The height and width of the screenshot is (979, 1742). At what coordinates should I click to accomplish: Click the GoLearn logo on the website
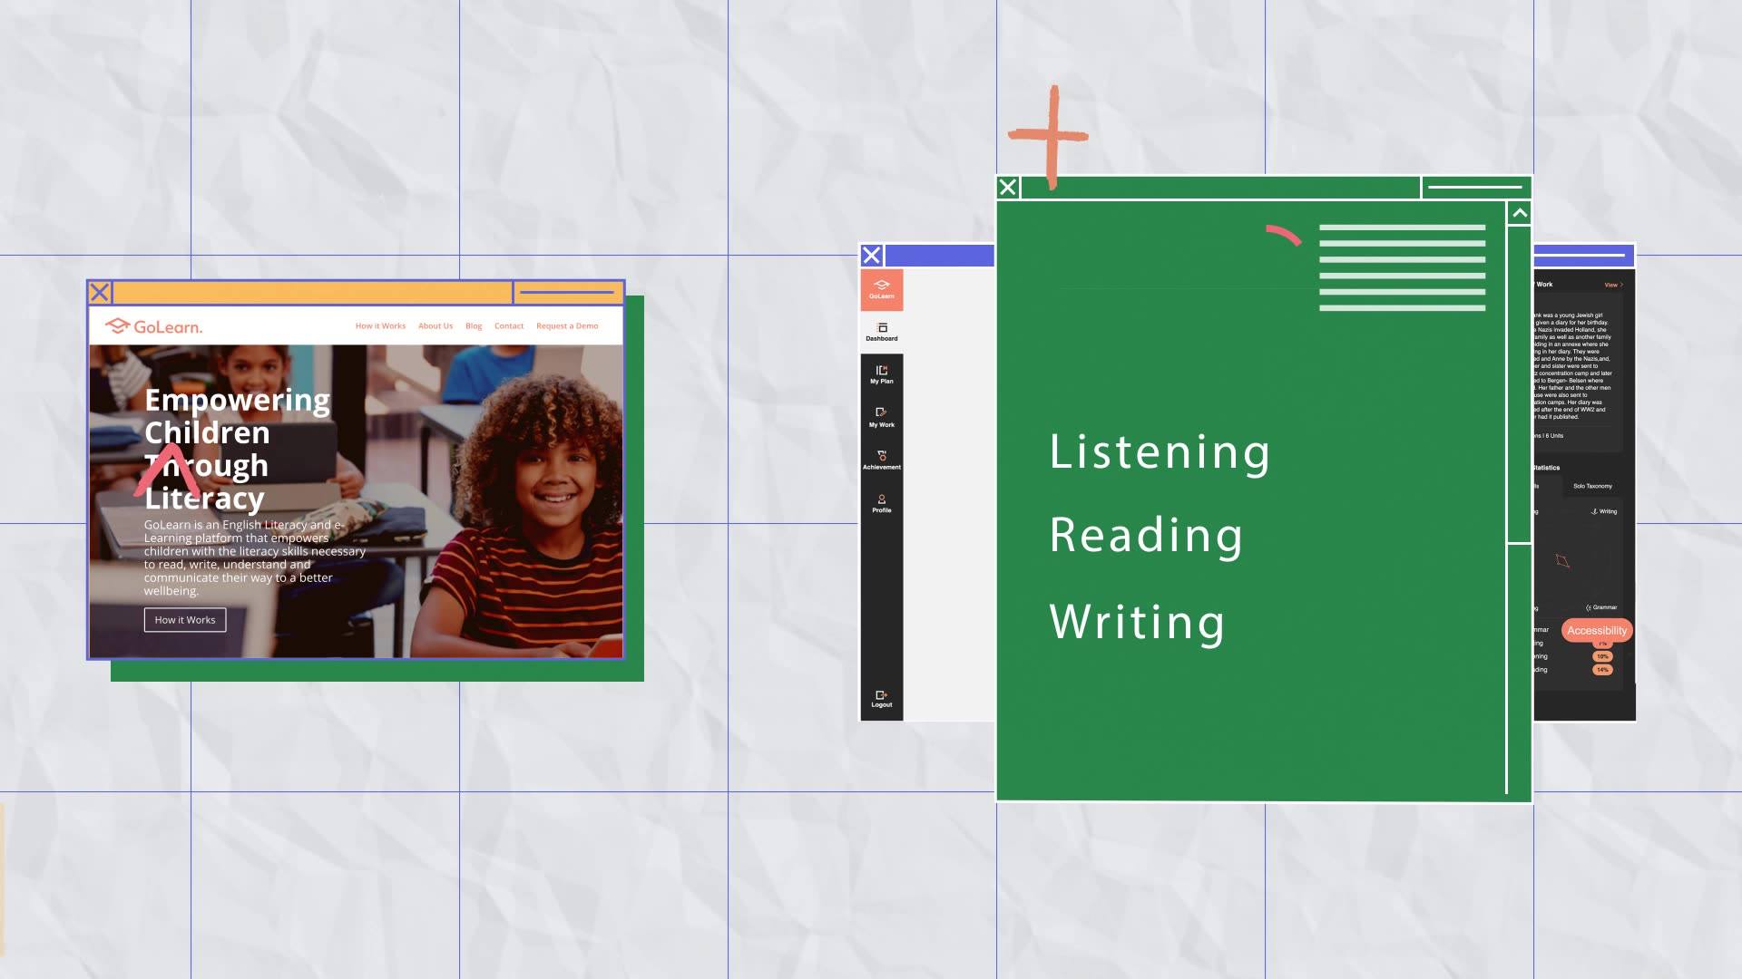click(153, 326)
